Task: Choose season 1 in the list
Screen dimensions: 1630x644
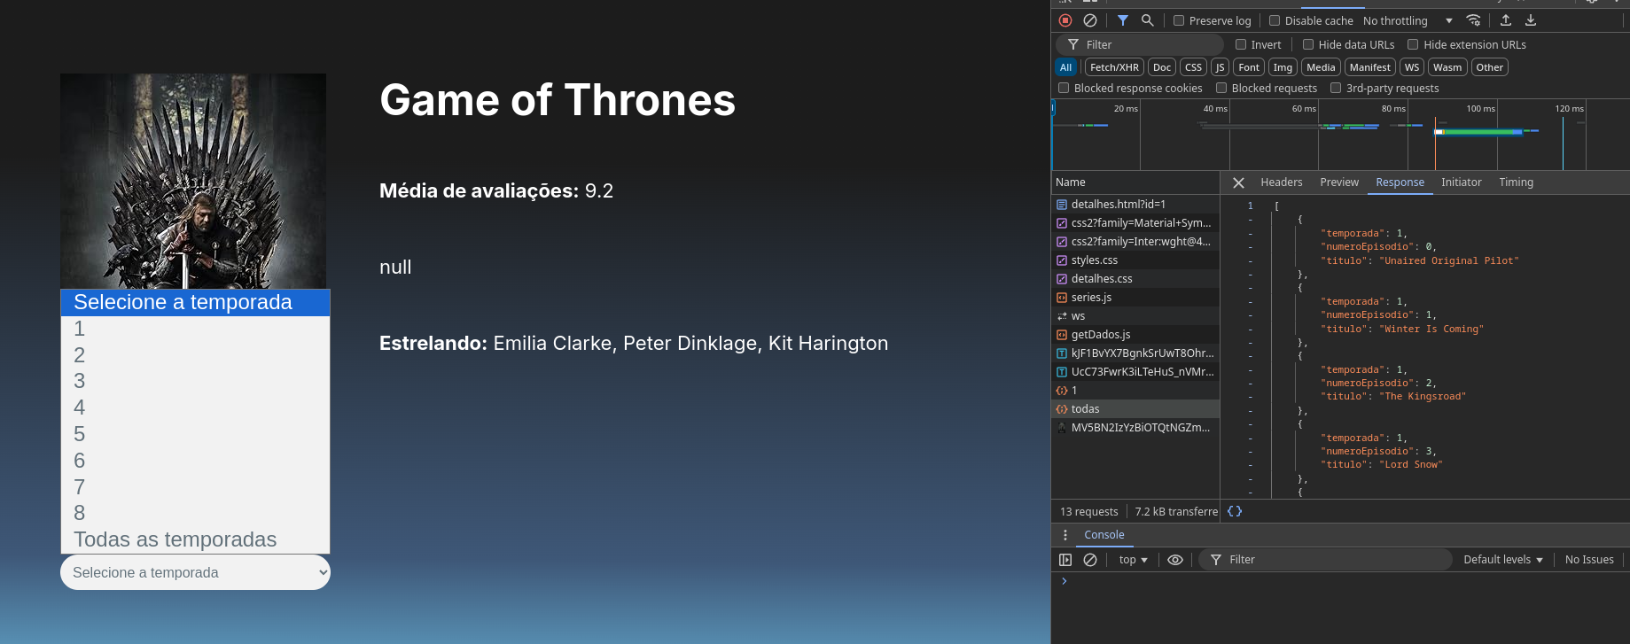Action: click(x=195, y=329)
